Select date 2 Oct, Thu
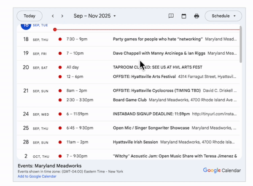Viewport: 253px width, 186px height. click(x=37, y=156)
